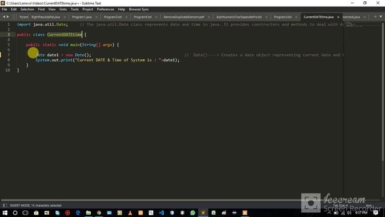Click inside 'import java.util.Date;' code
Screen dimensions: 385x217
[42, 24]
